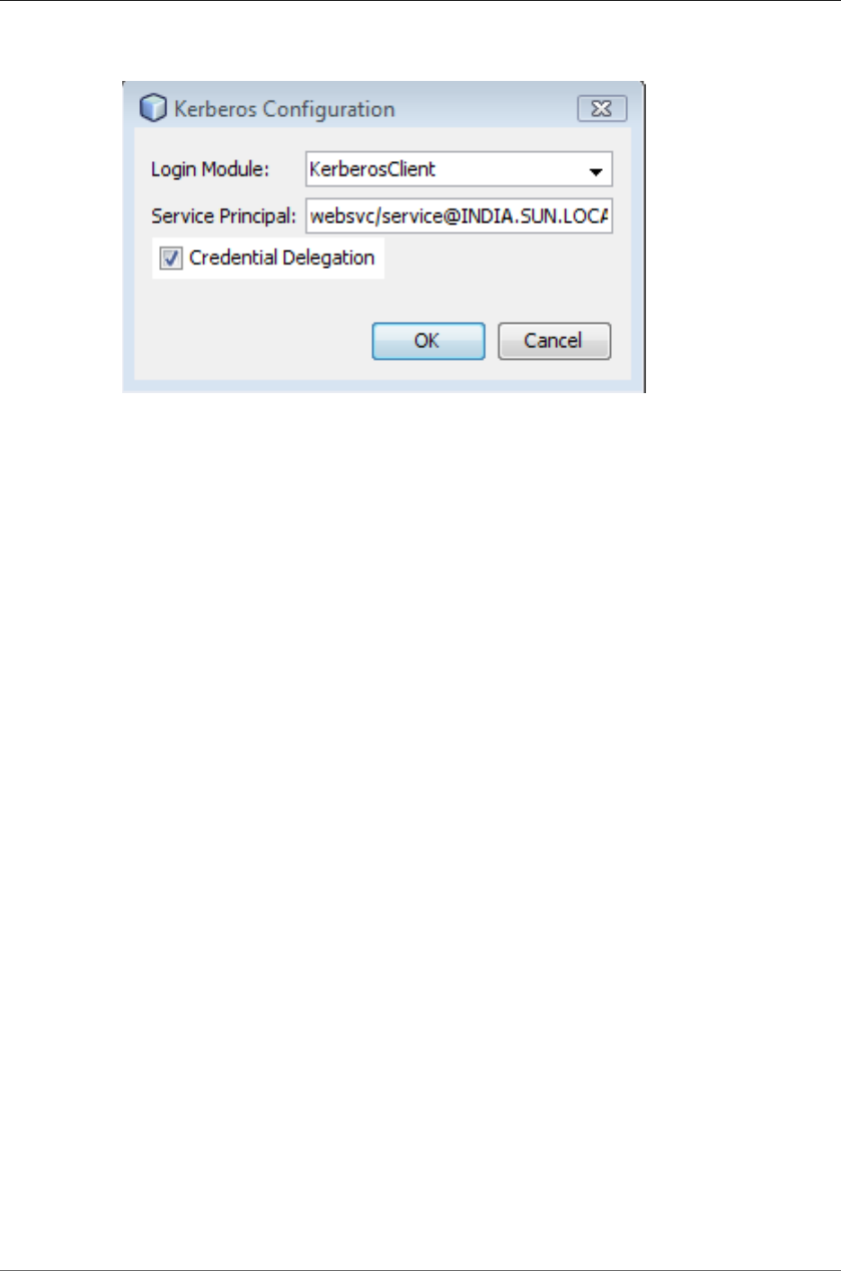The height and width of the screenshot is (1271, 841).
Task: Click the cube icon in the dialog title
Action: [154, 108]
